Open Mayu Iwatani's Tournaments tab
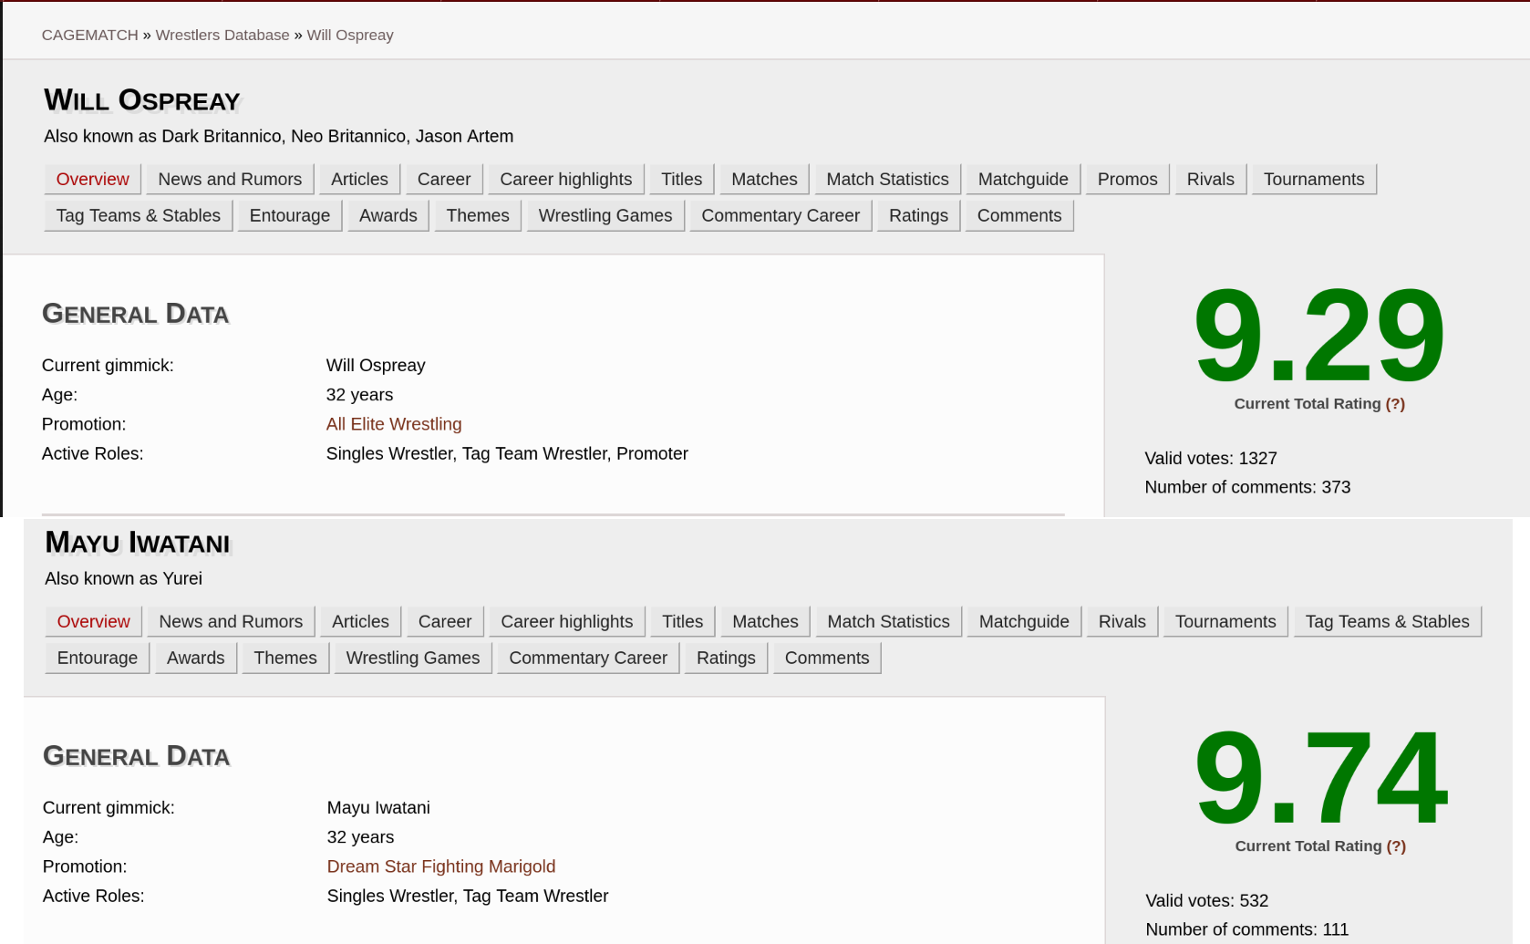Viewport: 1530px width, 944px height. (x=1225, y=621)
